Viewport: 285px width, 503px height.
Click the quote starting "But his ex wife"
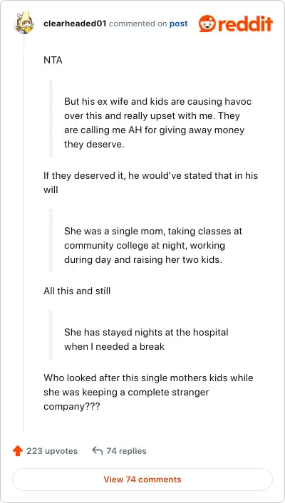[x=158, y=123]
